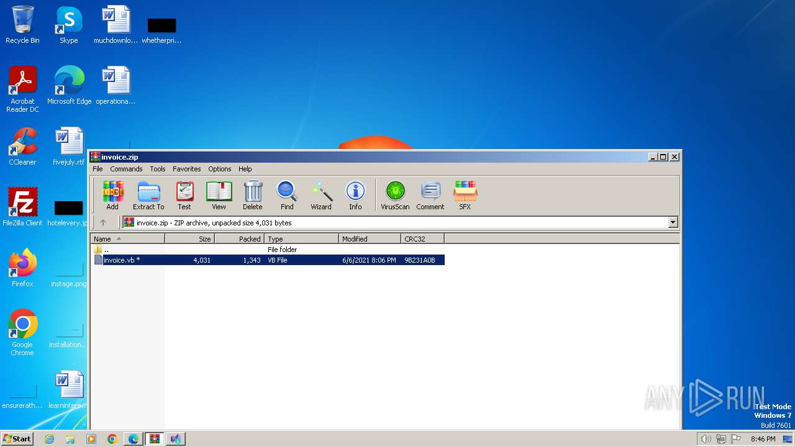This screenshot has width=795, height=447.
Task: Open the View toolbar icon
Action: tap(219, 196)
